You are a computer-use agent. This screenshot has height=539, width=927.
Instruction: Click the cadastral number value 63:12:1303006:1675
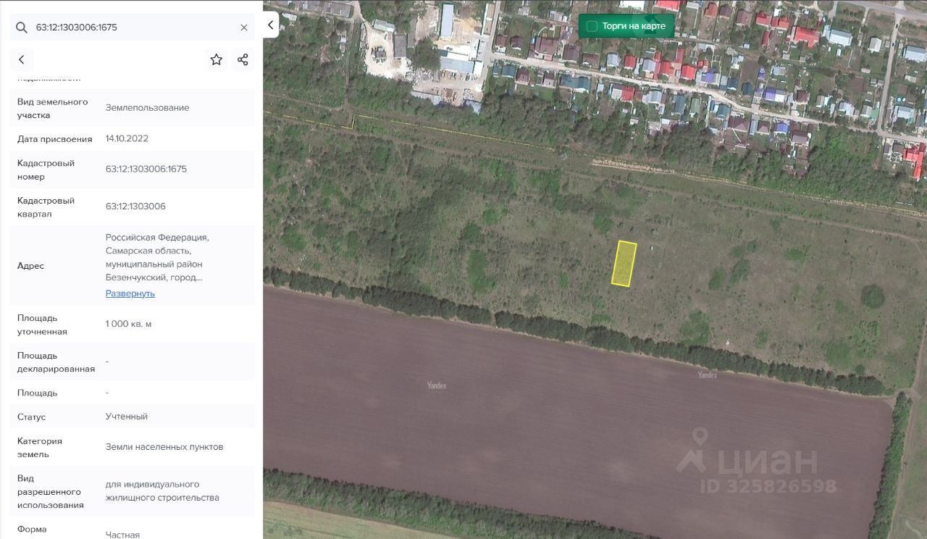click(x=146, y=169)
